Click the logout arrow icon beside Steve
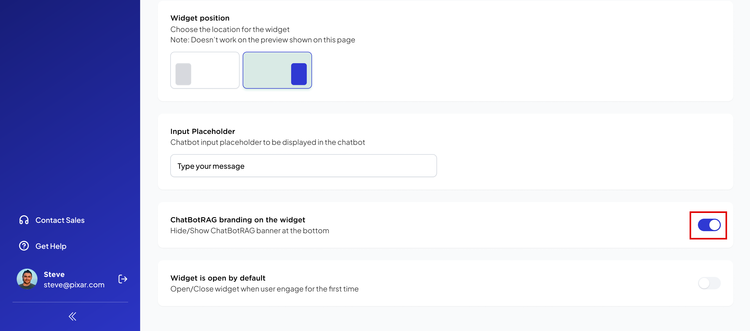 [x=123, y=279]
